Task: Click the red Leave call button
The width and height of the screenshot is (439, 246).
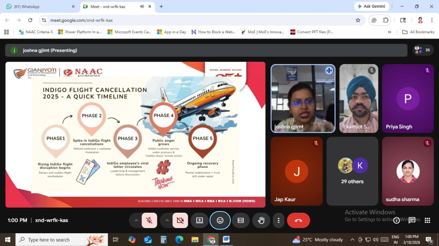Action: pyautogui.click(x=298, y=220)
